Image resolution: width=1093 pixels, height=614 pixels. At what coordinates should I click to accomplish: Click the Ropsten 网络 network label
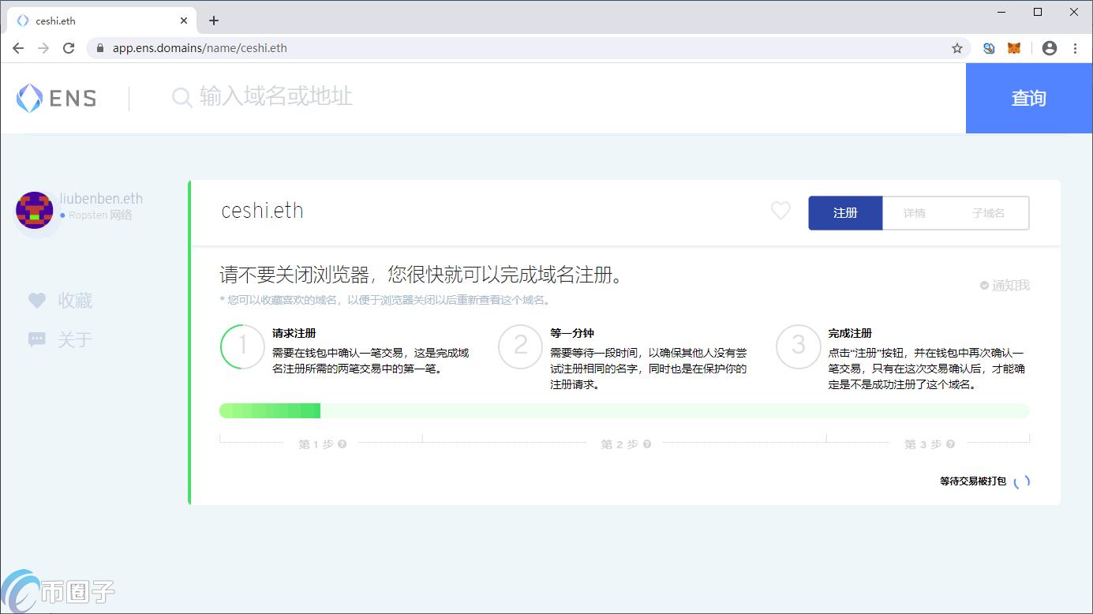coord(100,215)
